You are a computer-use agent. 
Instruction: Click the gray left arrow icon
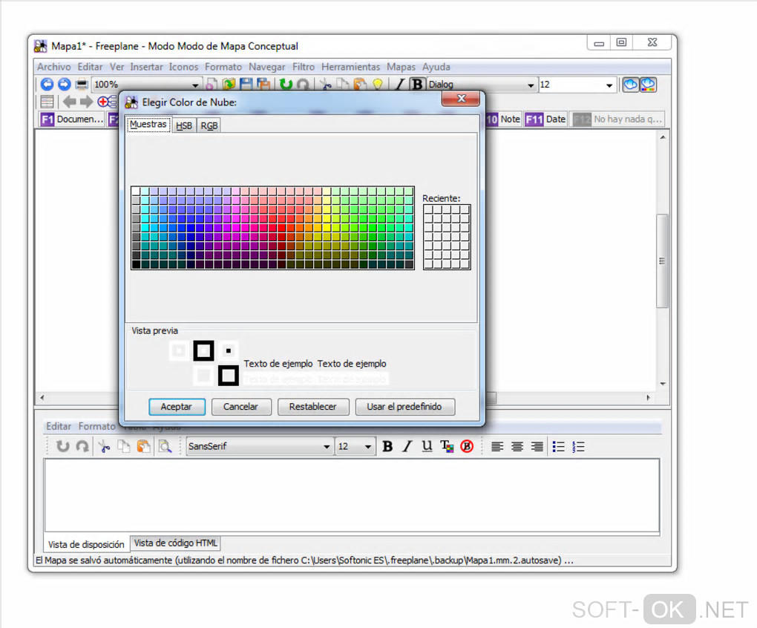click(70, 102)
